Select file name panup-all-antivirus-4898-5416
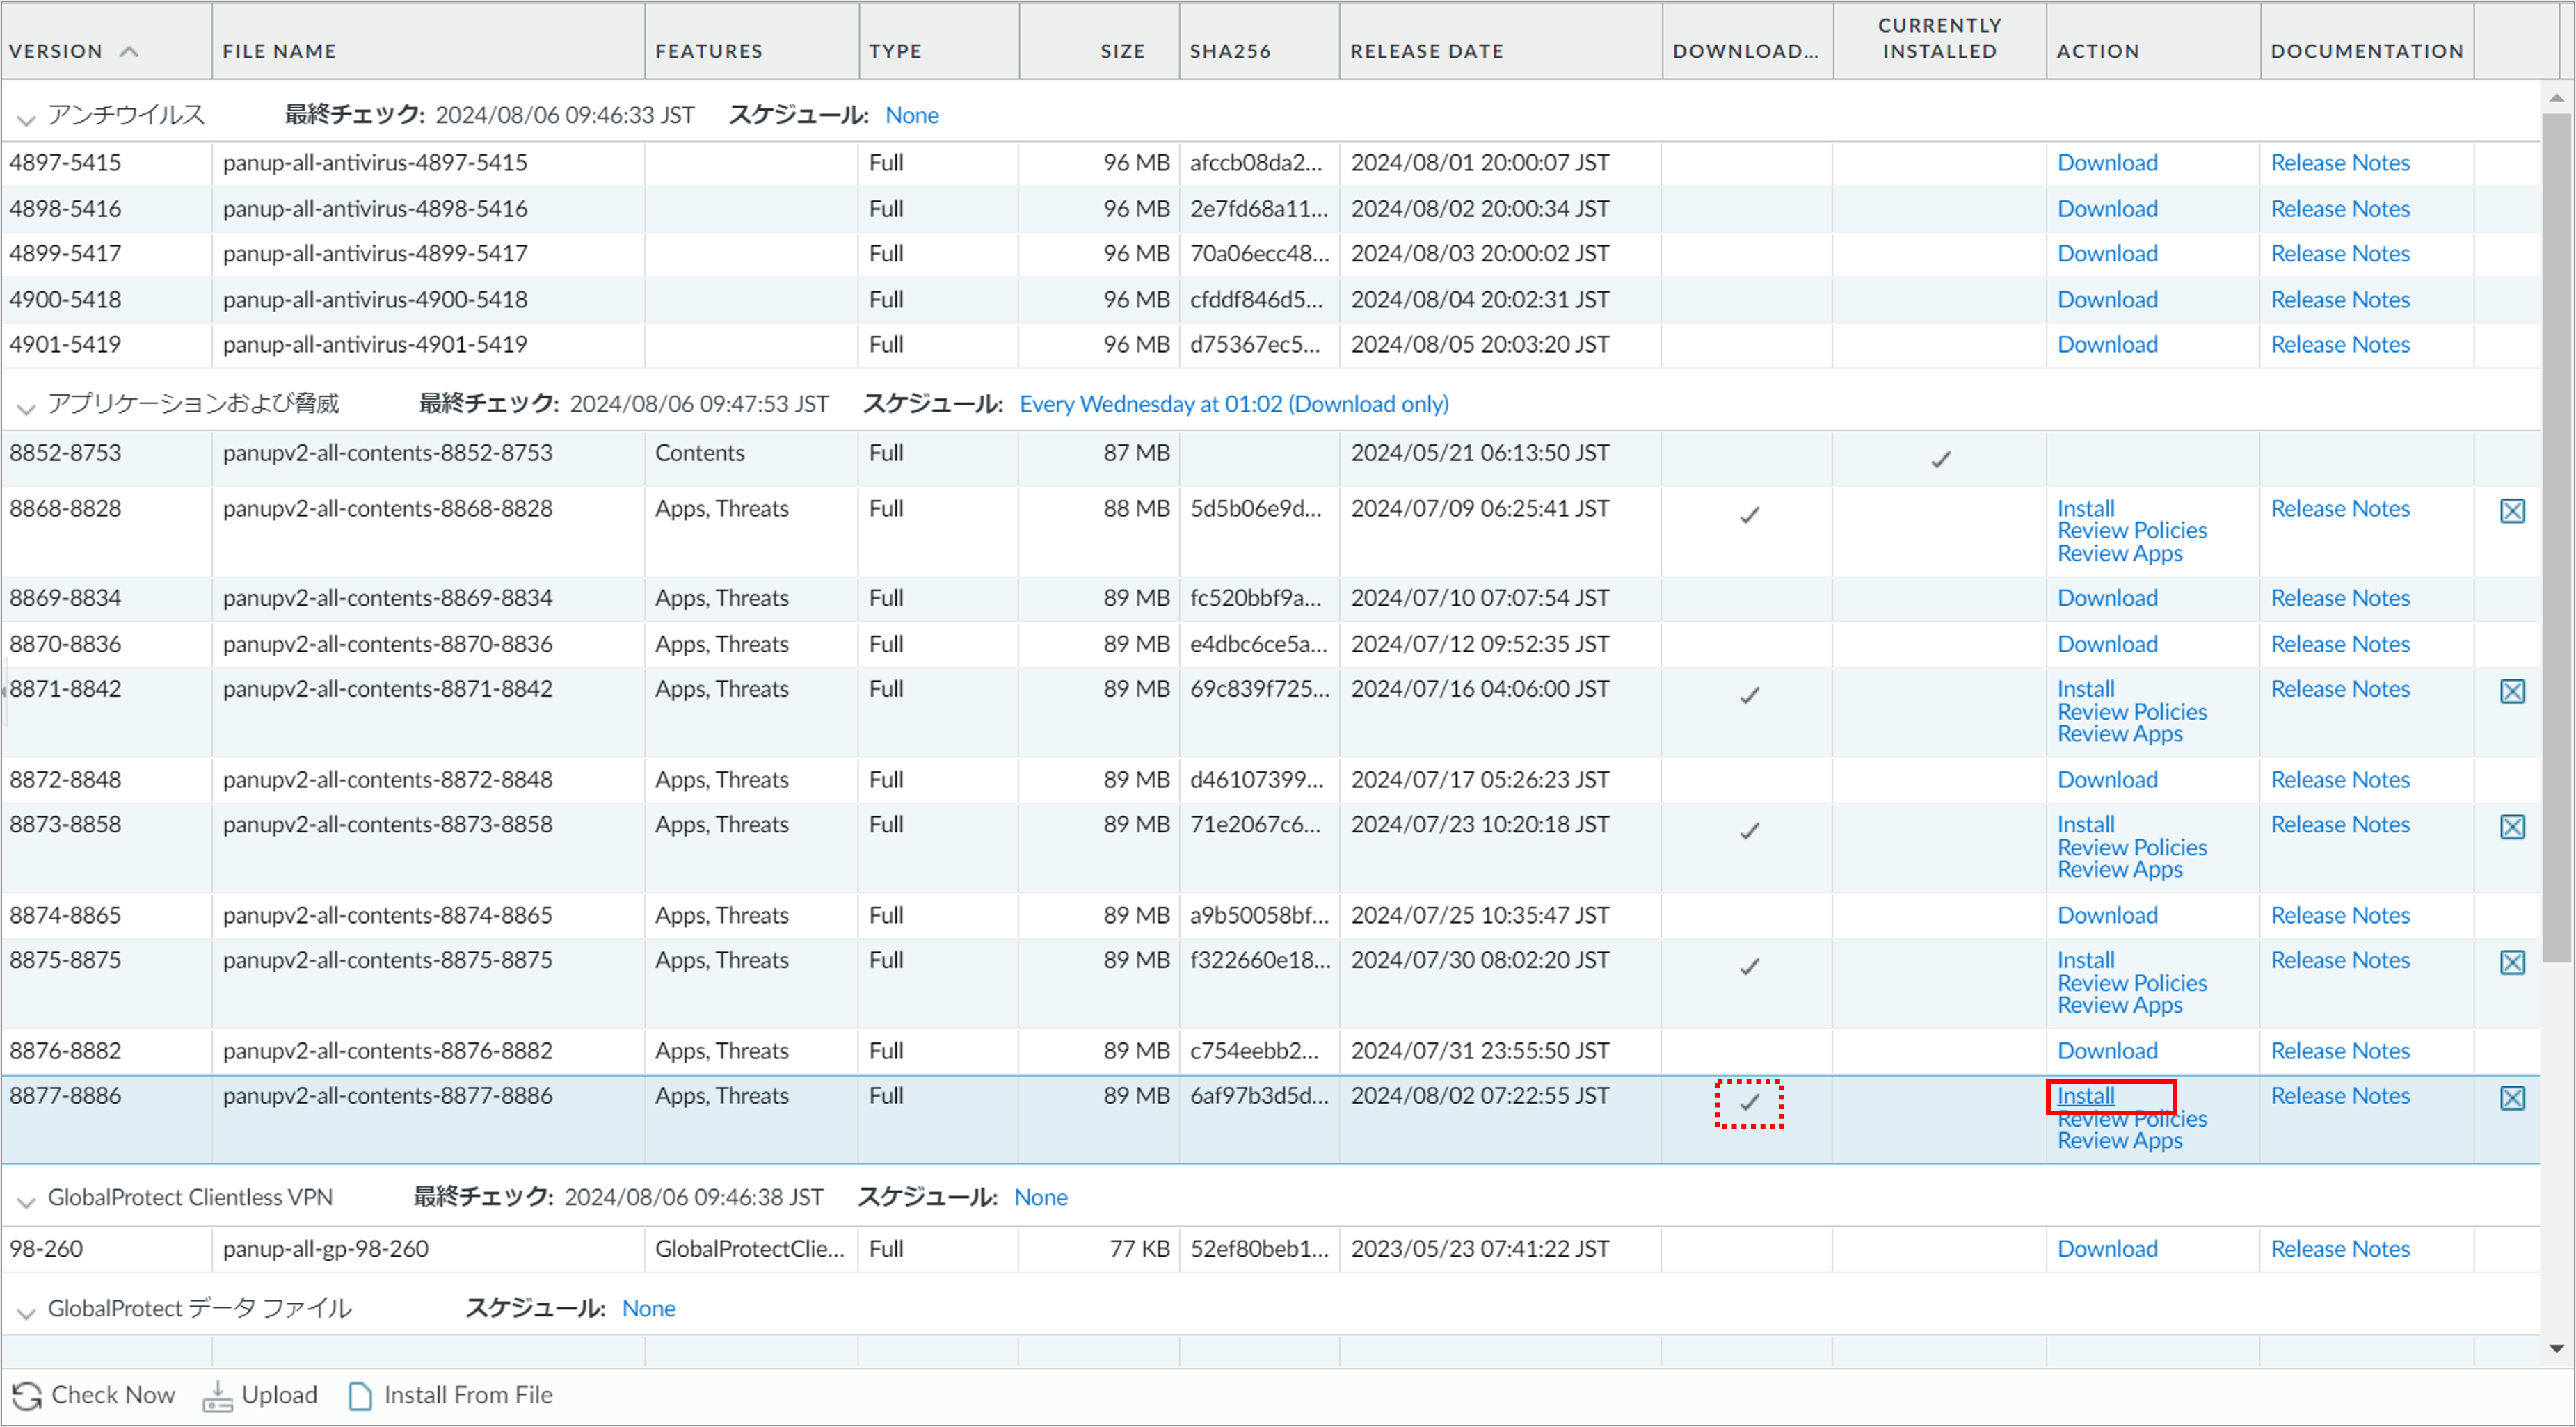 point(375,208)
